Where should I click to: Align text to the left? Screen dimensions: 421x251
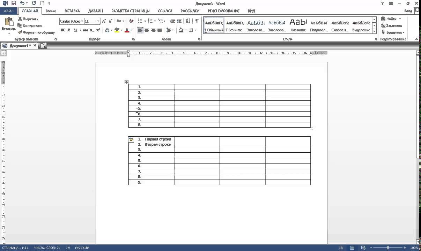[x=140, y=30]
